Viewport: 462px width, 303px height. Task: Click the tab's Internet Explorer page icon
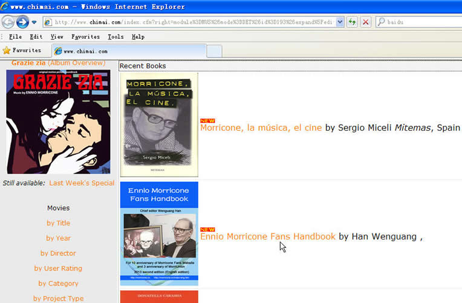pyautogui.click(x=58, y=51)
